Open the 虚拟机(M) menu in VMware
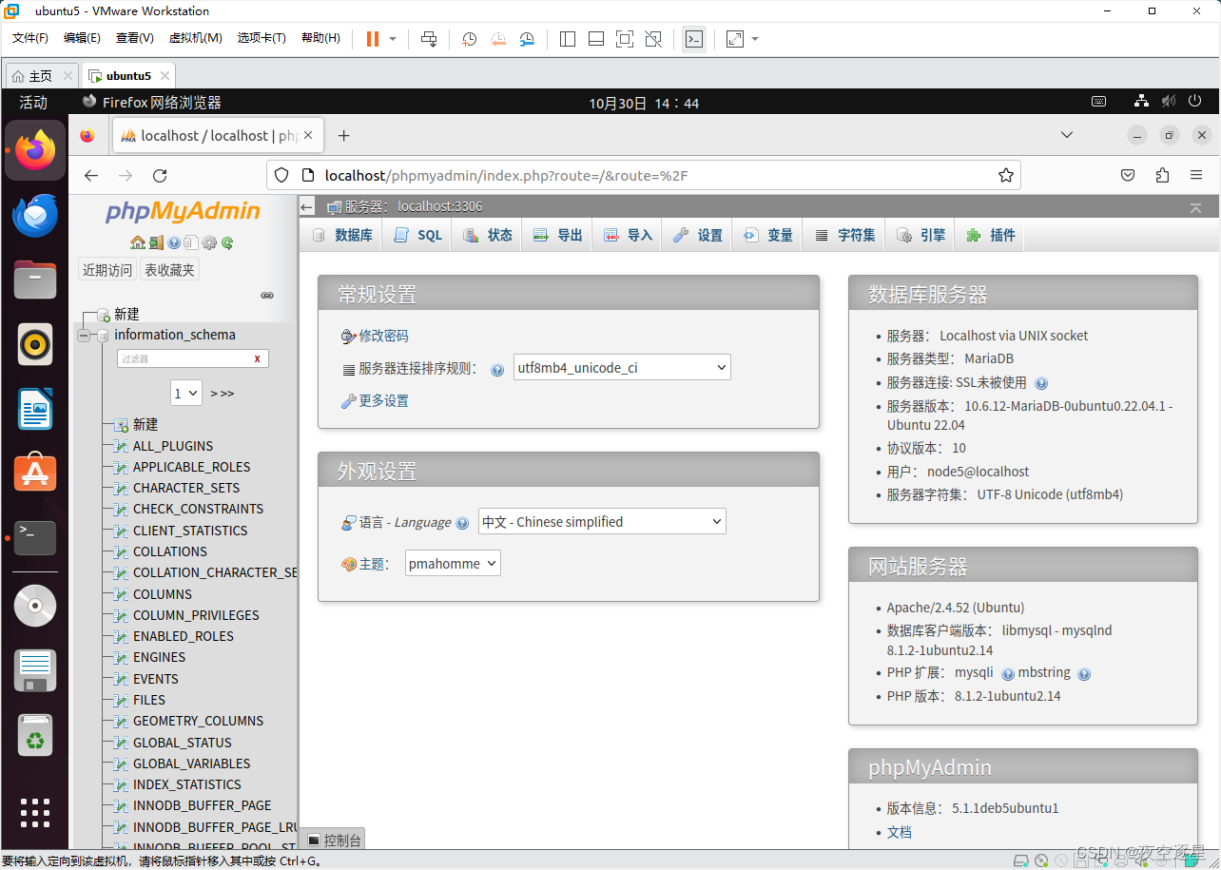The image size is (1221, 870). point(194,38)
